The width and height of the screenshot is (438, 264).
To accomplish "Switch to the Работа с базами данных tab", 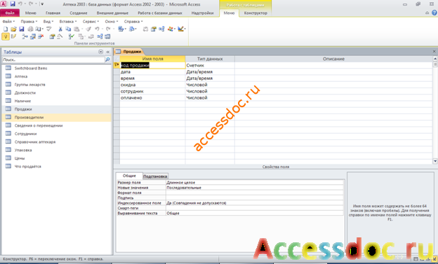I will tap(160, 13).
